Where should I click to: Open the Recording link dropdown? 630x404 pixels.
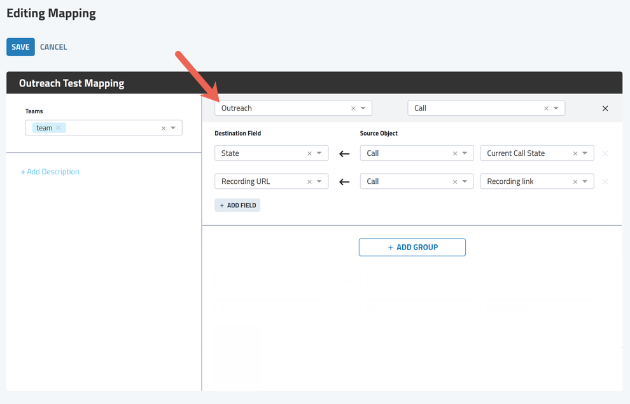(585, 181)
